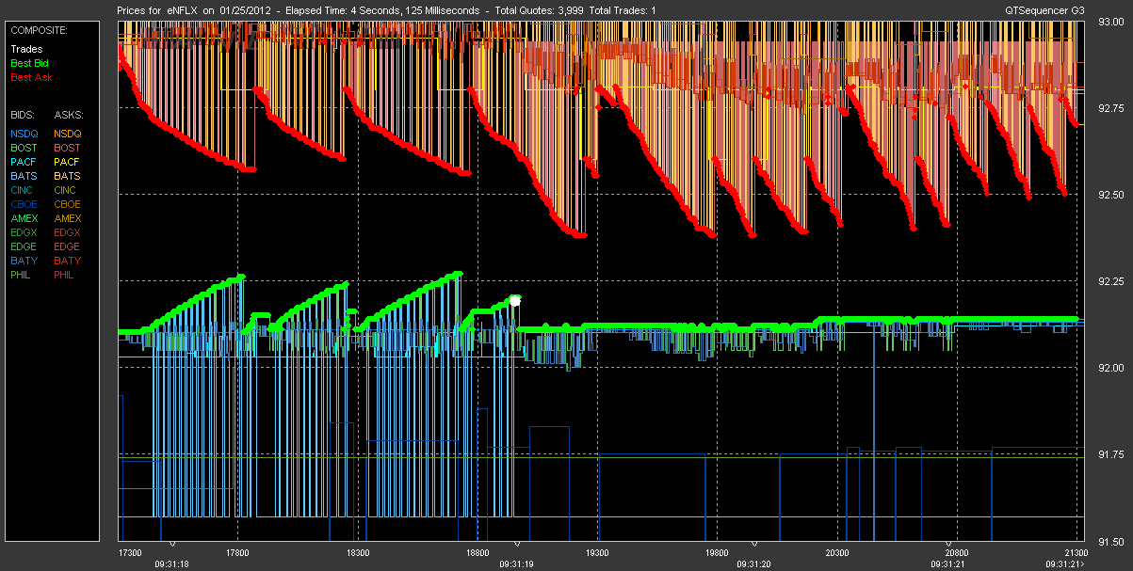Click the 09:31:18 time label
1133x571 pixels.
(x=171, y=564)
